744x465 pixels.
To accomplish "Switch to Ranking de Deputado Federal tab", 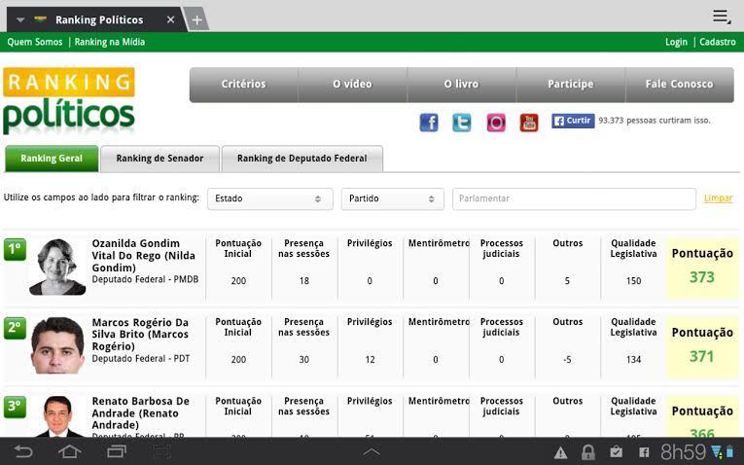I will click(x=301, y=159).
